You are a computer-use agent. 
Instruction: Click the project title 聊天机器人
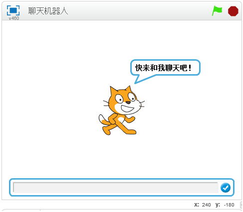(x=48, y=11)
